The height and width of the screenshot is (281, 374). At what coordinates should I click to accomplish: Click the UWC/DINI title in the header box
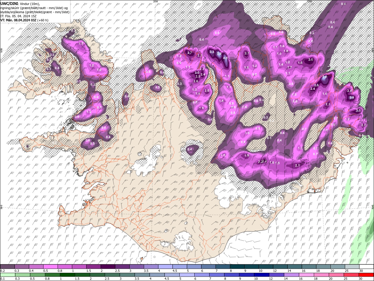tap(9, 3)
